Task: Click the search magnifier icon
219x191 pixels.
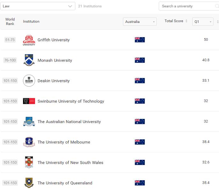Action: pos(217,6)
